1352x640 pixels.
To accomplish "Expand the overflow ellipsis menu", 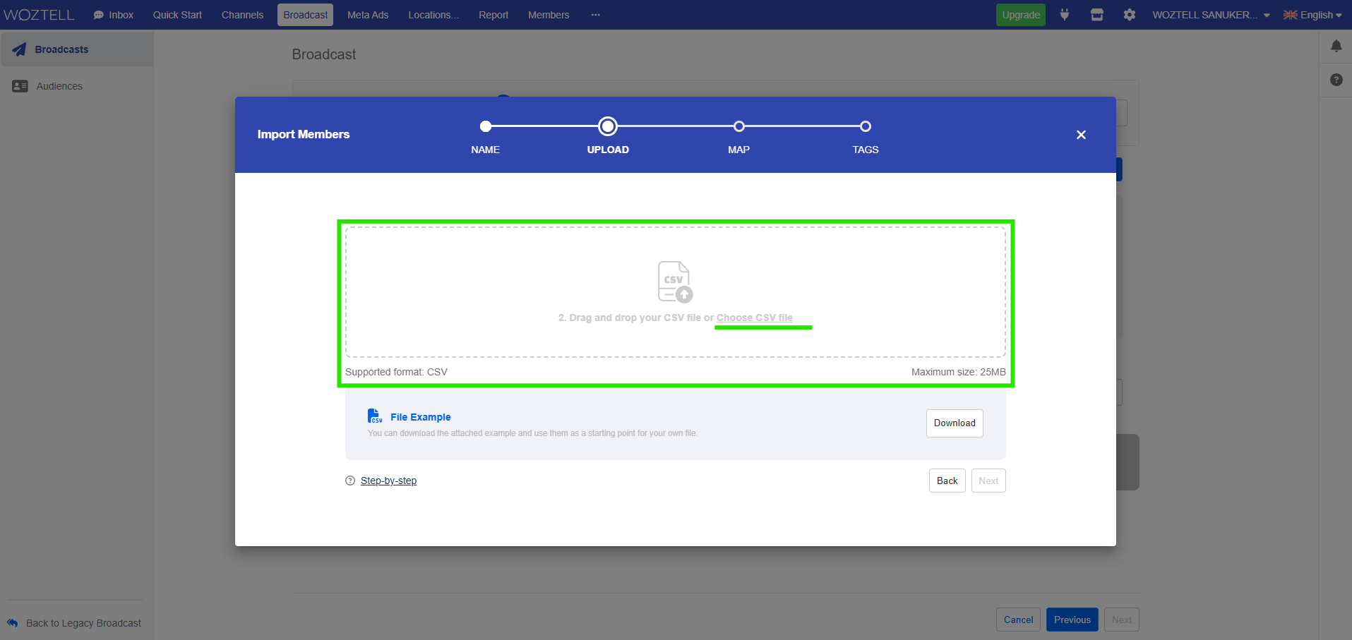I will coord(595,14).
